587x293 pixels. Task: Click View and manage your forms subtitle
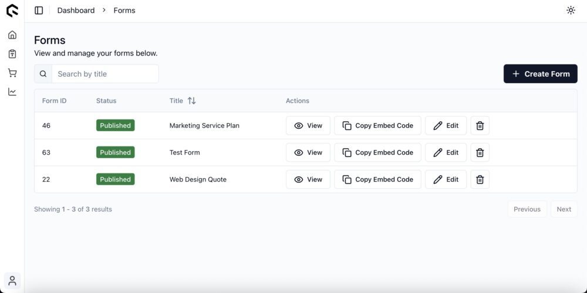pos(96,53)
